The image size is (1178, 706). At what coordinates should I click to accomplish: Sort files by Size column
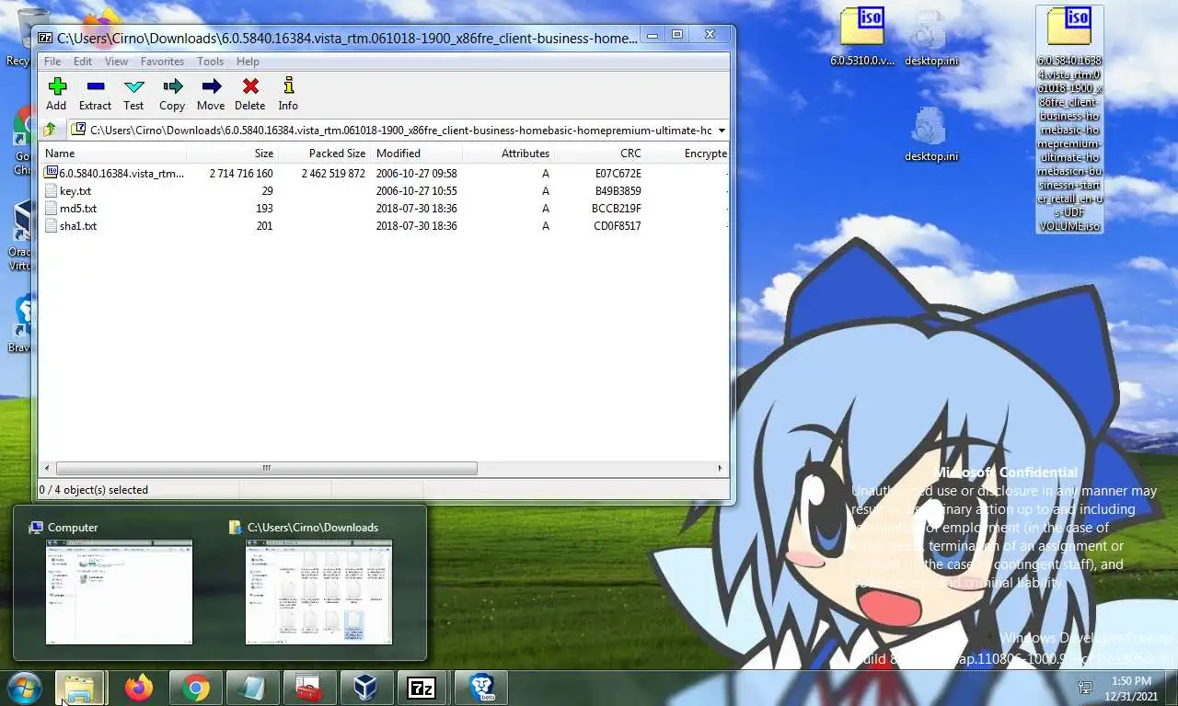point(233,154)
